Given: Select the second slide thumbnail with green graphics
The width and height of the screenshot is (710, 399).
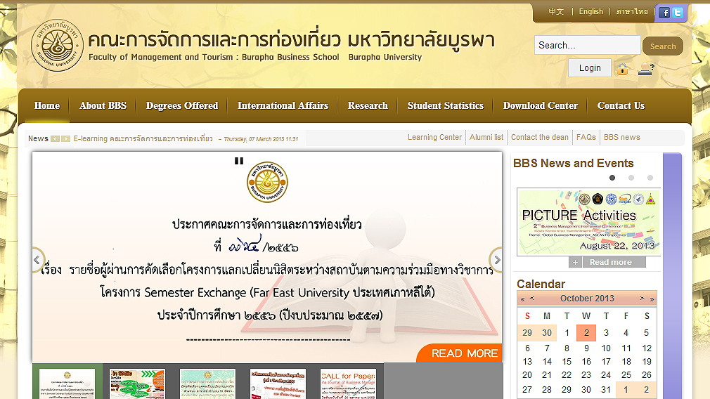Looking at the screenshot, I should 137,384.
